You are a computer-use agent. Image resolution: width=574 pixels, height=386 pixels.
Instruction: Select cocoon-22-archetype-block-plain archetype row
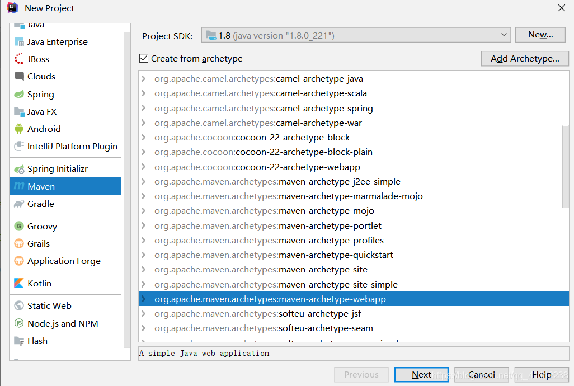(x=354, y=152)
